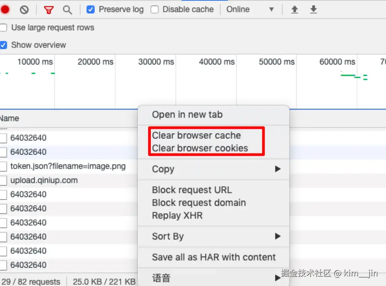Click the 25.0 KB / 221 KB status text
This screenshot has height=286, width=386.
tap(104, 282)
